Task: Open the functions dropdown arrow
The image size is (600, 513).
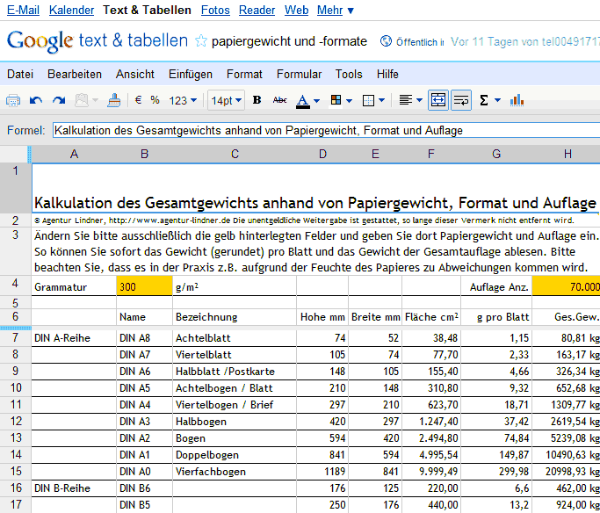Action: [497, 101]
